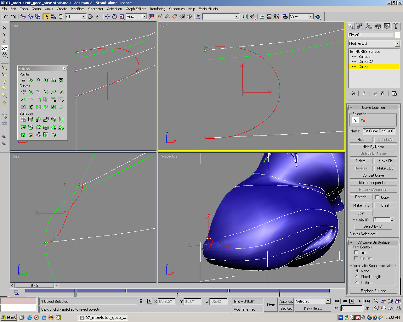
Task: Click the Mirror Selected Objects icon
Action: click(245, 17)
